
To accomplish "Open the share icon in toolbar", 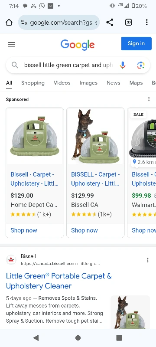I will click(110, 23).
